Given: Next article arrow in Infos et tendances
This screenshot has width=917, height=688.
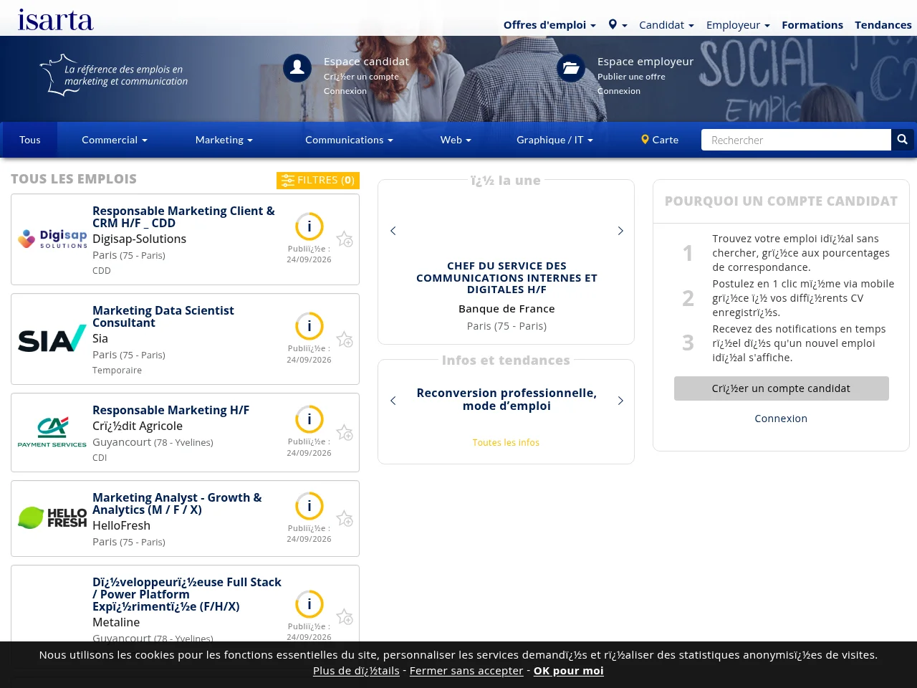Looking at the screenshot, I should pyautogui.click(x=620, y=401).
